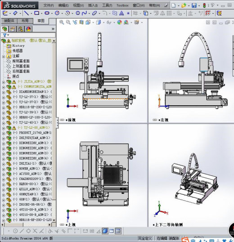Click the Save icon in title bar
Screen dimensions: 234x242
point(194,5)
